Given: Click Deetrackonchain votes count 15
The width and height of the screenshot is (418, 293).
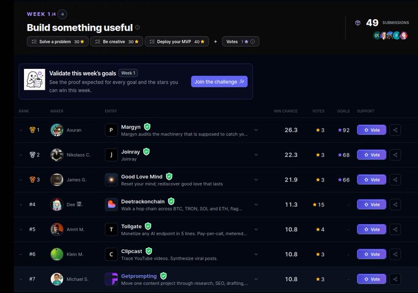Looking at the screenshot, I should point(318,205).
